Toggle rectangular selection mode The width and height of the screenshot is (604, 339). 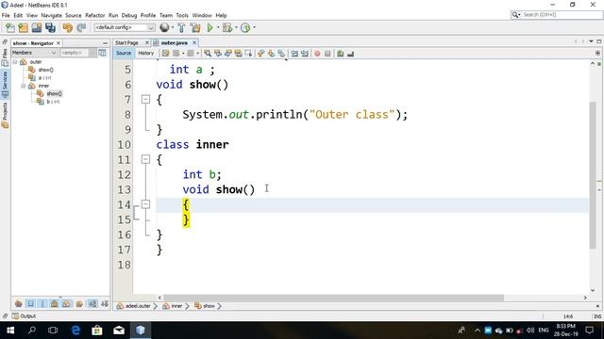pyautogui.click(x=248, y=54)
